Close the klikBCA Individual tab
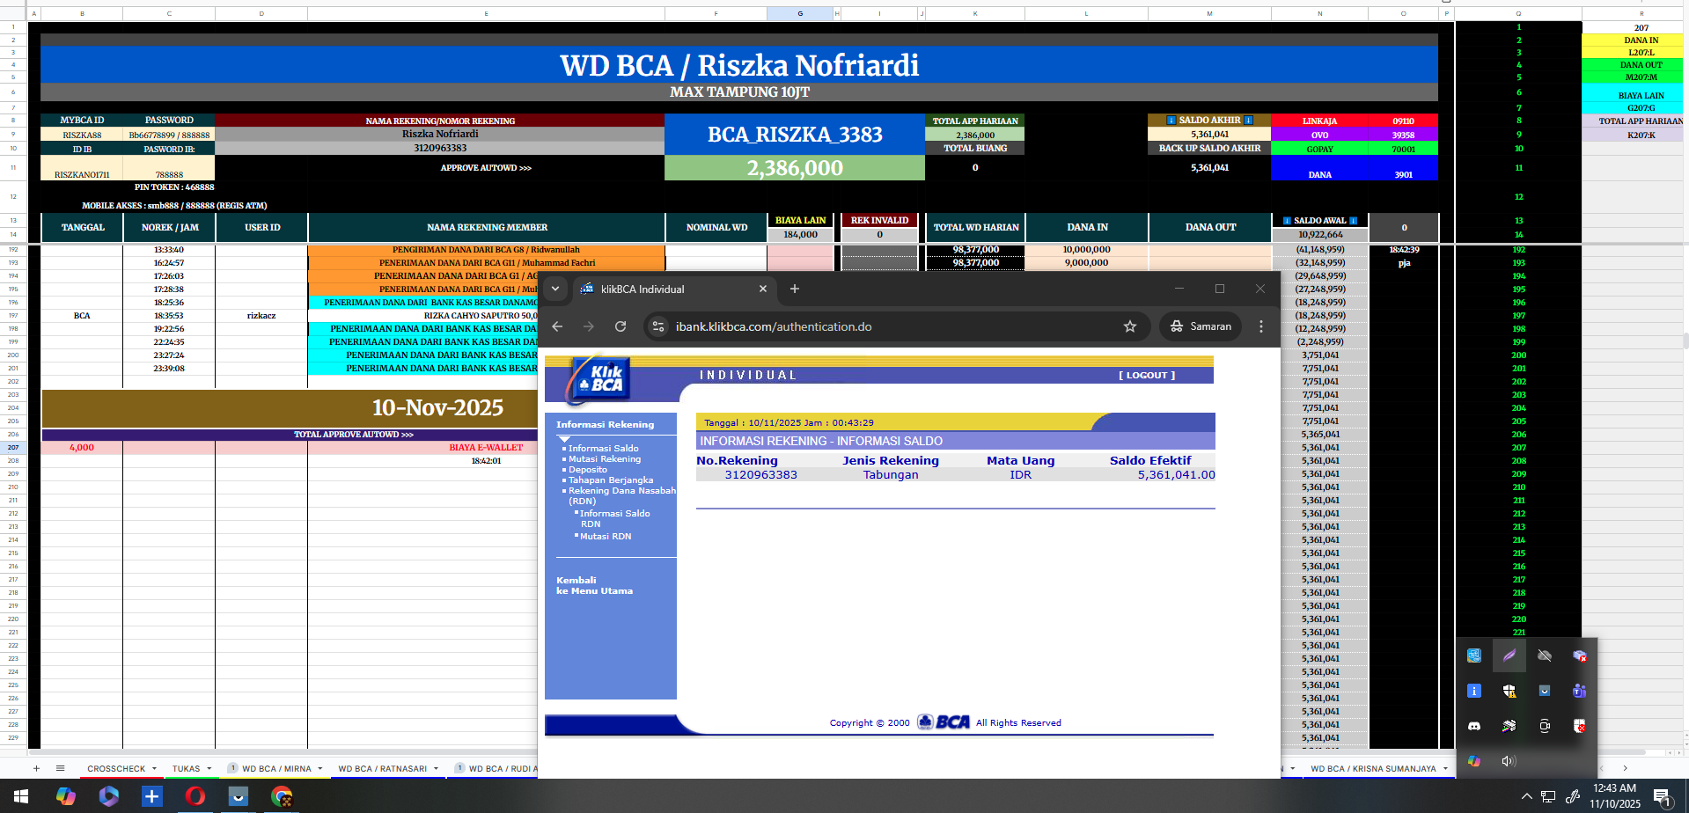Screen dimensions: 1689x813 pyautogui.click(x=763, y=289)
